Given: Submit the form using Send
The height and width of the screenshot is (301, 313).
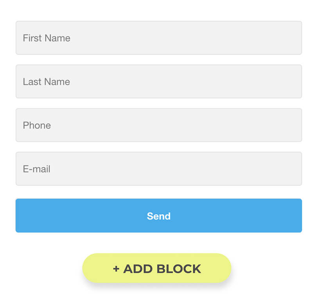Looking at the screenshot, I should pos(158,216).
